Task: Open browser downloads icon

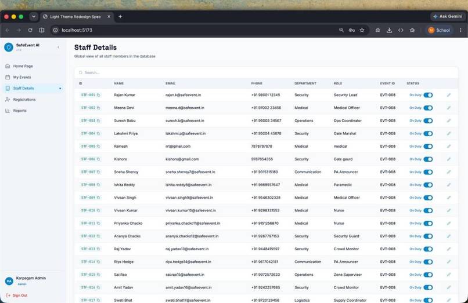Action: (389, 30)
